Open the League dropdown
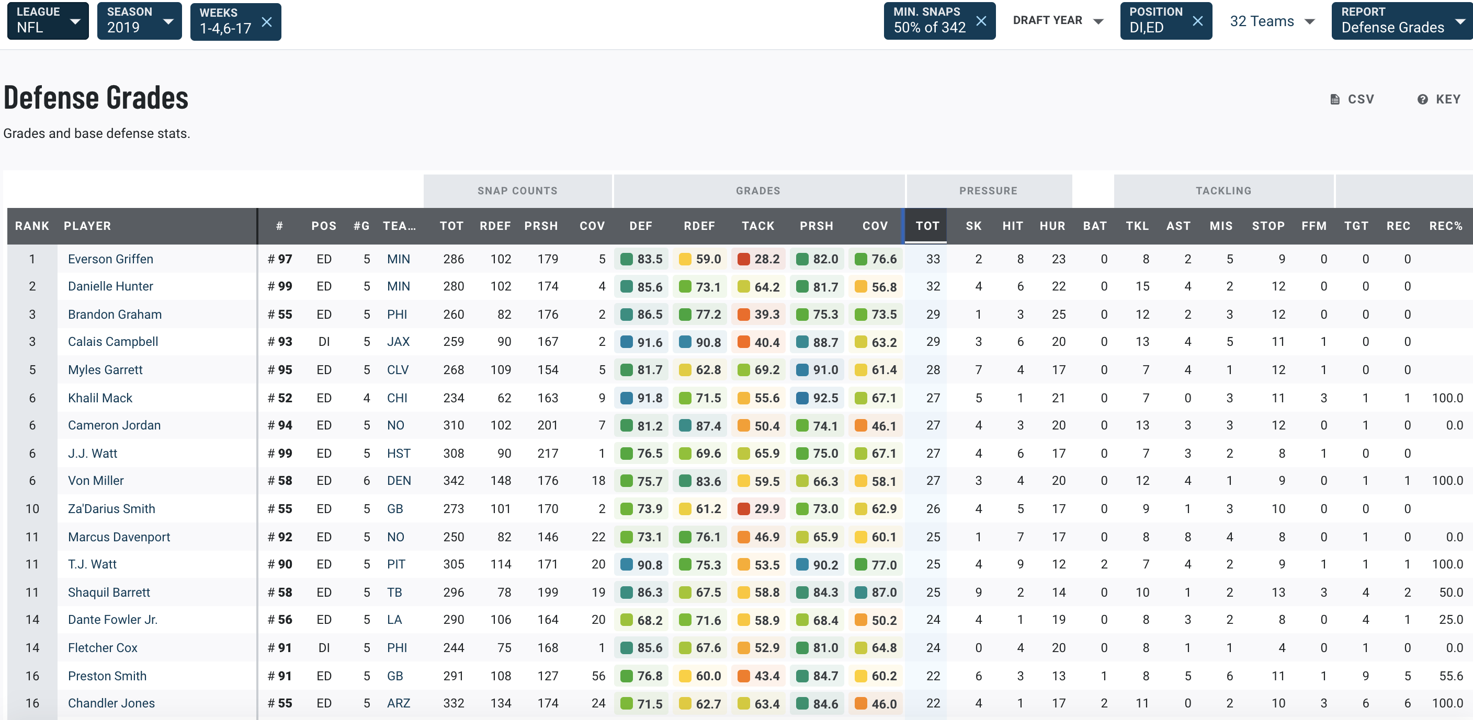Viewport: 1473px width, 720px height. 48,20
